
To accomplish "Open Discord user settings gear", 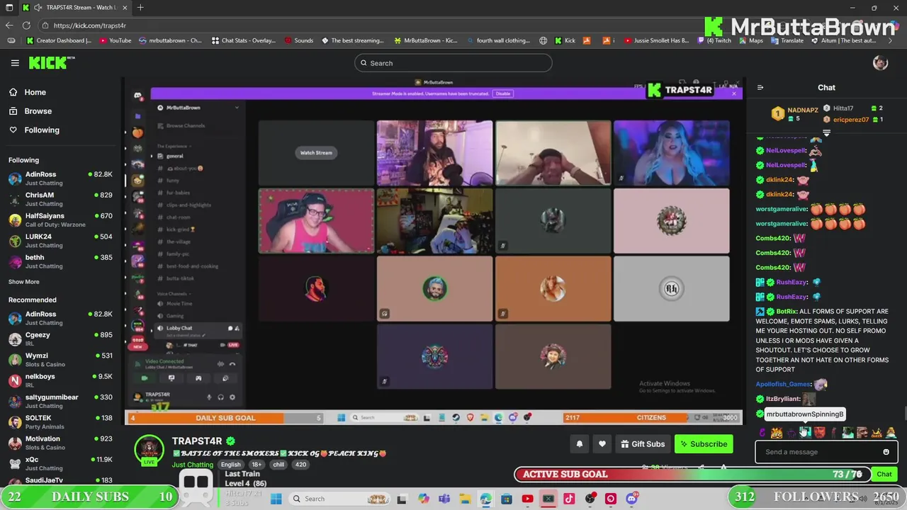I will (x=232, y=397).
